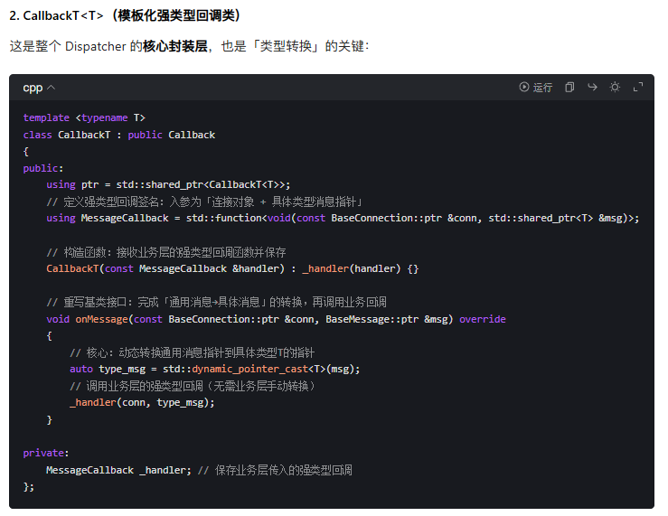Click 'void onMessage' function declaration line

[276, 319]
